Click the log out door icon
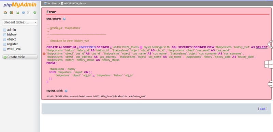 (11, 13)
